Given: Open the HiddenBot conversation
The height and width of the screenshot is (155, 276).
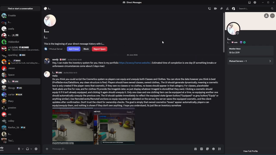Looking at the screenshot, I should click(x=20, y=42).
